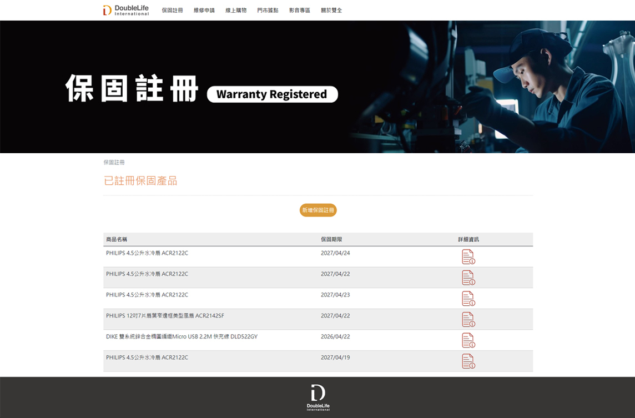This screenshot has height=418, width=635.
Task: Click the Warranty Registered badge on the banner
Action: click(272, 94)
